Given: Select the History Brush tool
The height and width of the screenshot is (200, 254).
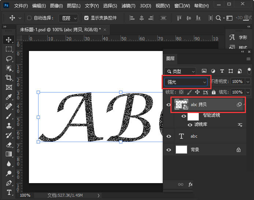Looking at the screenshot, I should (x=9, y=135).
